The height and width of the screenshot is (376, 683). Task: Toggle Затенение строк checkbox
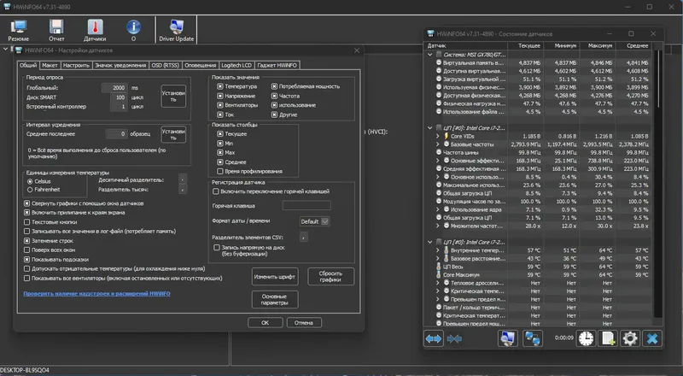pyautogui.click(x=27, y=241)
